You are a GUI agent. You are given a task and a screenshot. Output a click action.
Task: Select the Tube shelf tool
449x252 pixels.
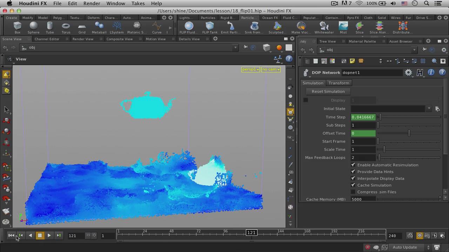(x=49, y=28)
